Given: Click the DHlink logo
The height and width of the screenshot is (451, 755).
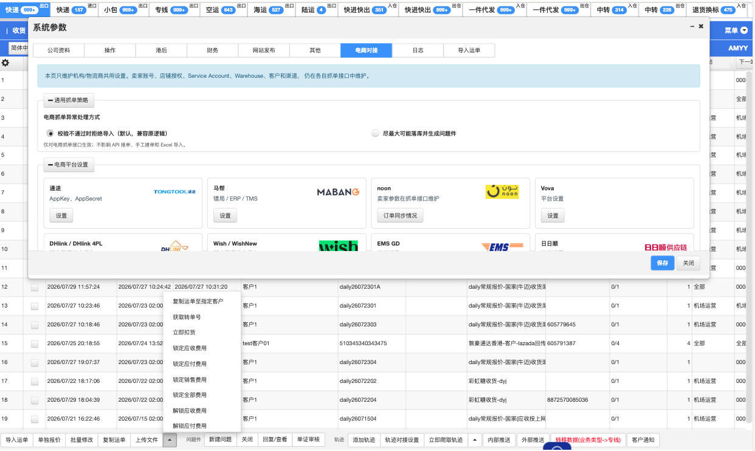Looking at the screenshot, I should tap(175, 246).
